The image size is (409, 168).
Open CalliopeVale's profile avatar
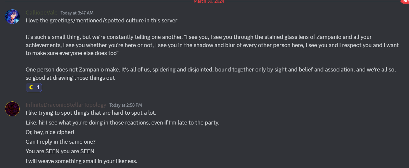click(x=13, y=16)
